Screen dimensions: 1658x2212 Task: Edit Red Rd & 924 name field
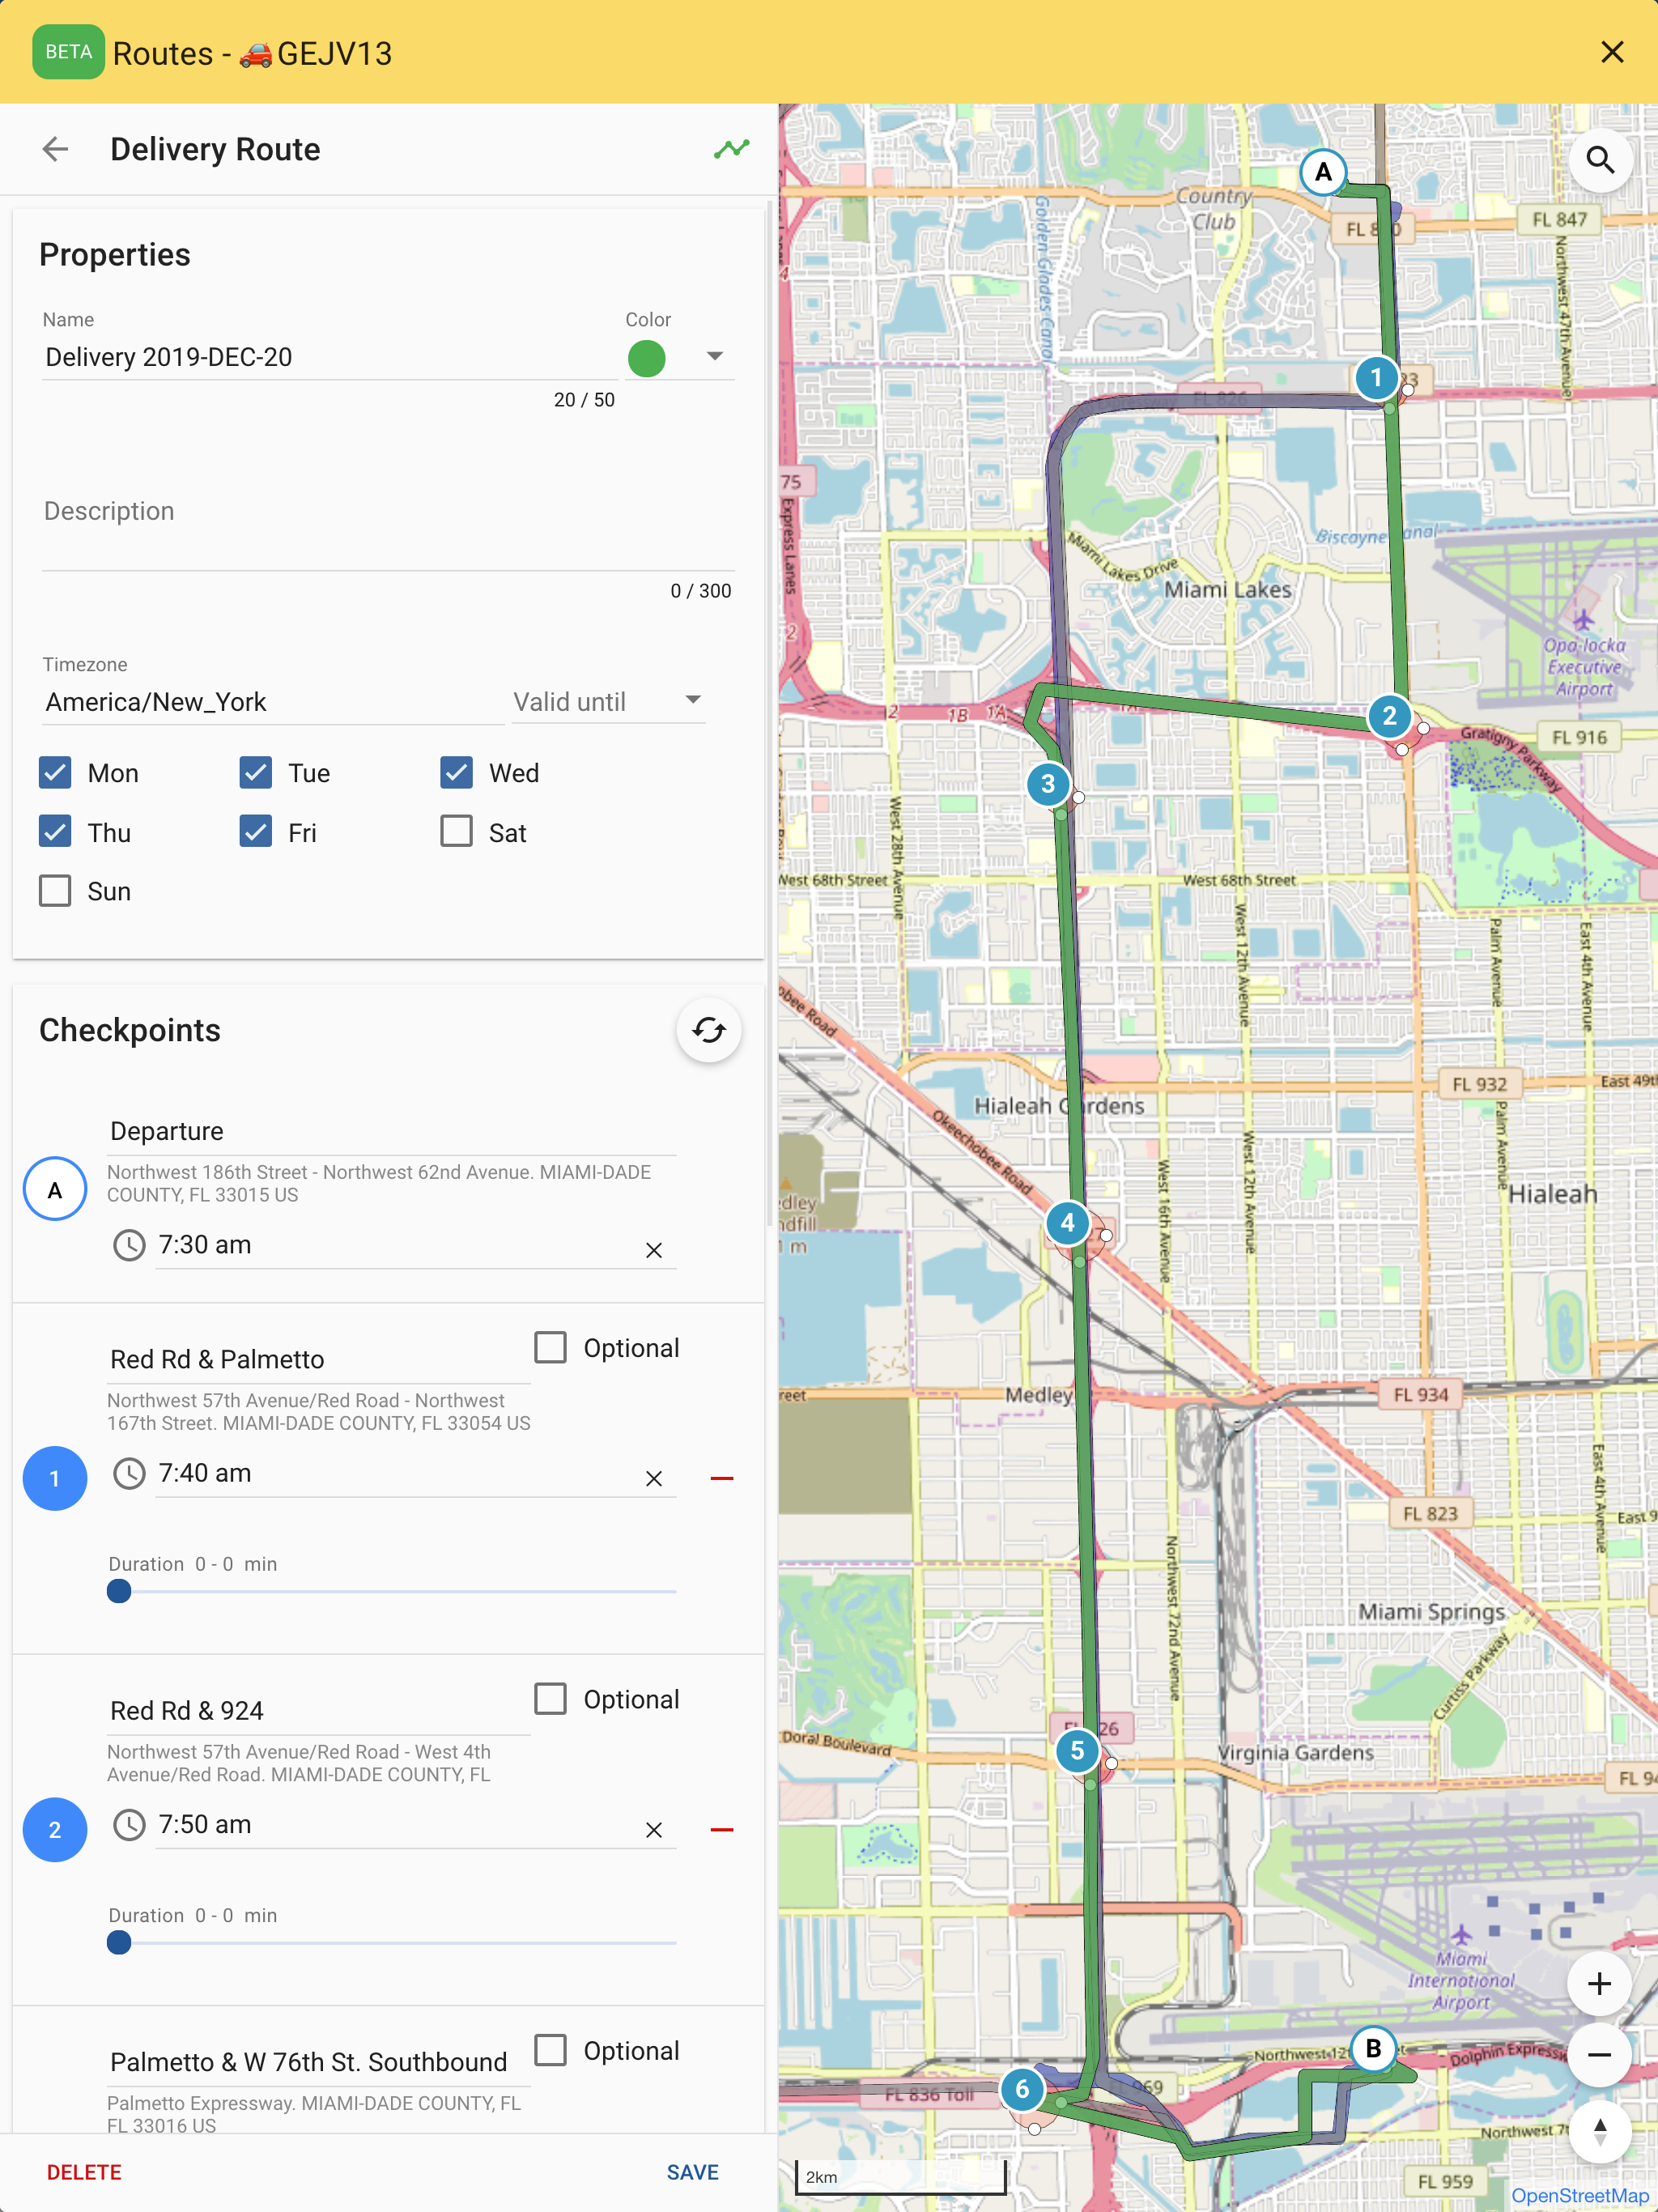318,1711
